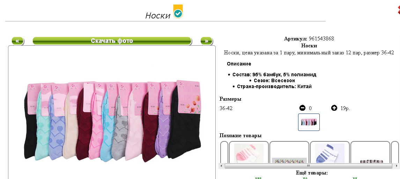Click the main socks product photo
400x179 pixels.
112,121
